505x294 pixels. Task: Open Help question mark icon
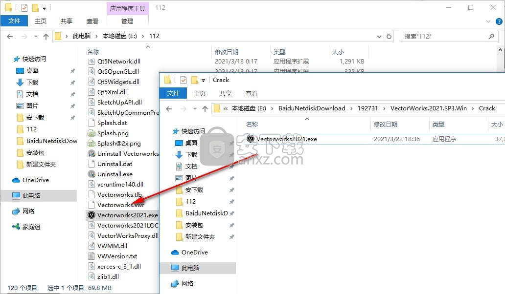(x=499, y=21)
